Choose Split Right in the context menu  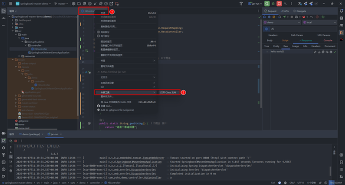pyautogui.click(x=126, y=32)
